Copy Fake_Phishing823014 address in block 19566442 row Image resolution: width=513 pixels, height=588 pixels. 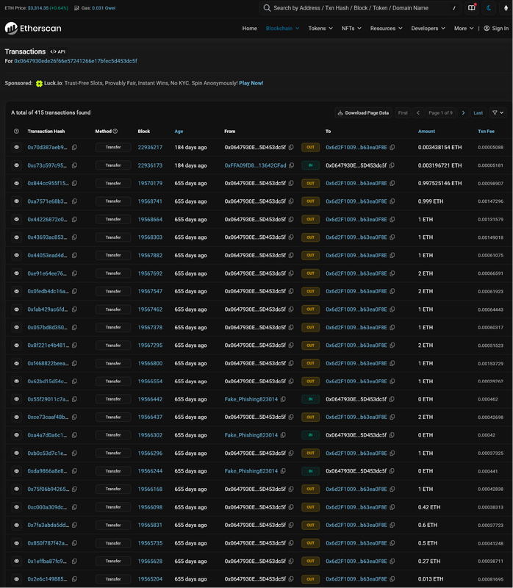point(283,399)
